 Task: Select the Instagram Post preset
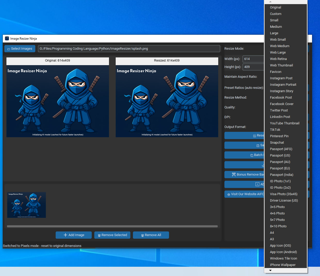[x=286, y=78]
